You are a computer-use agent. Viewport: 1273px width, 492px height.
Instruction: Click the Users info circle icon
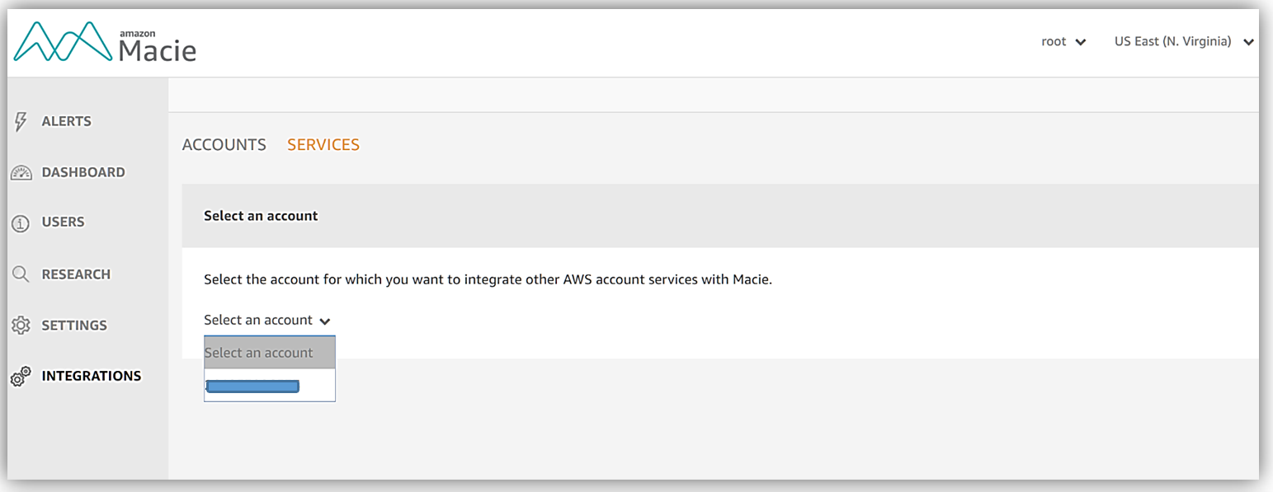click(21, 223)
